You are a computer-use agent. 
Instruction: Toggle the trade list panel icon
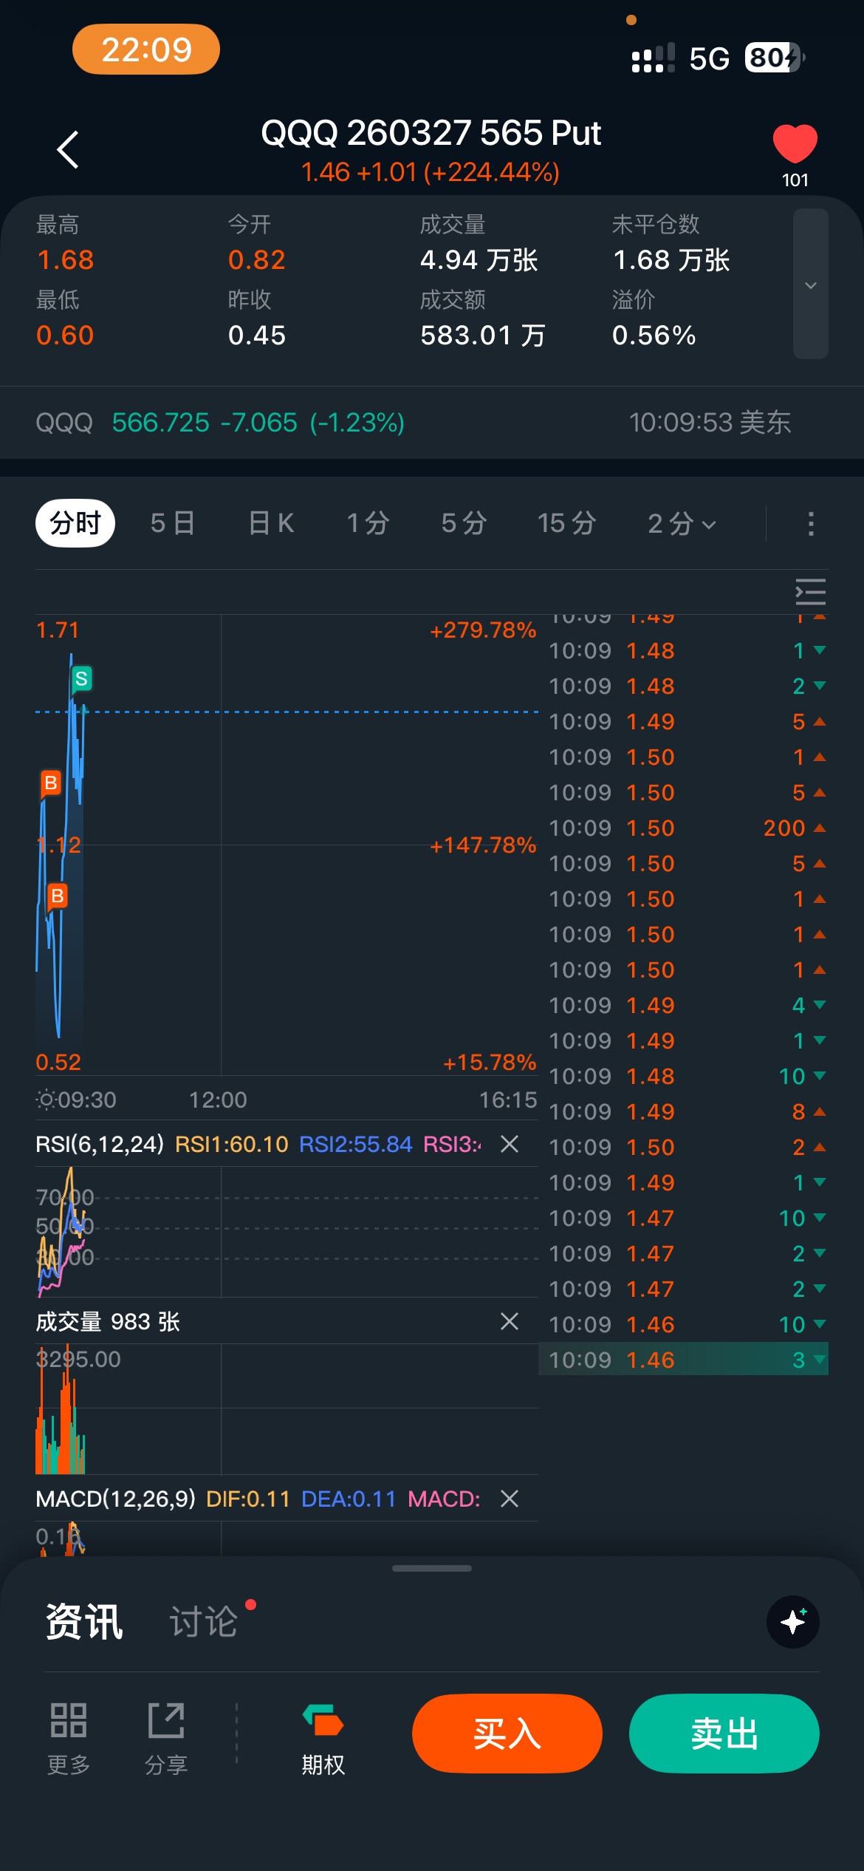tap(810, 592)
